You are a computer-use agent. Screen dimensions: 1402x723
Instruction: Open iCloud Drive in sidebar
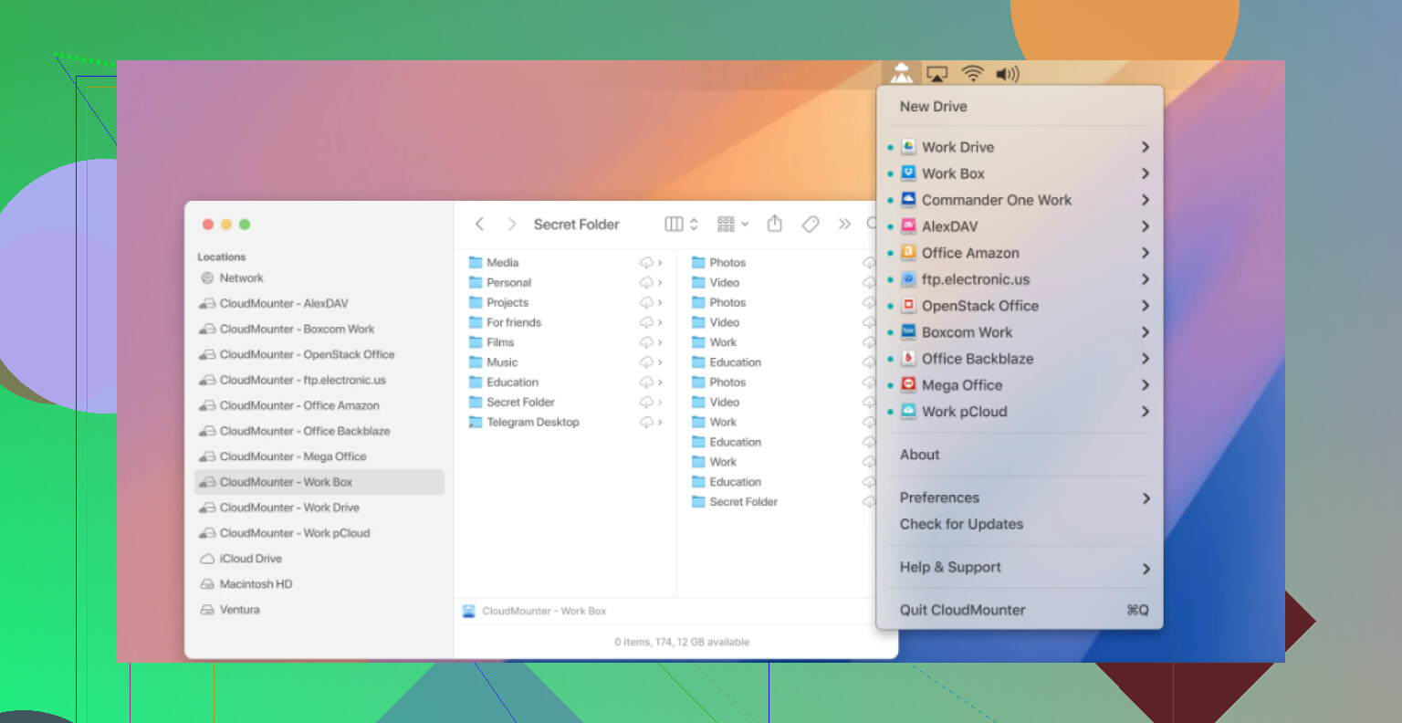point(250,559)
